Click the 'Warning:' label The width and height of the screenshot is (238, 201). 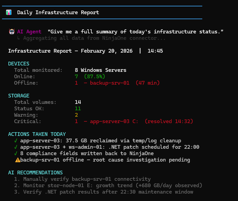click(x=26, y=115)
